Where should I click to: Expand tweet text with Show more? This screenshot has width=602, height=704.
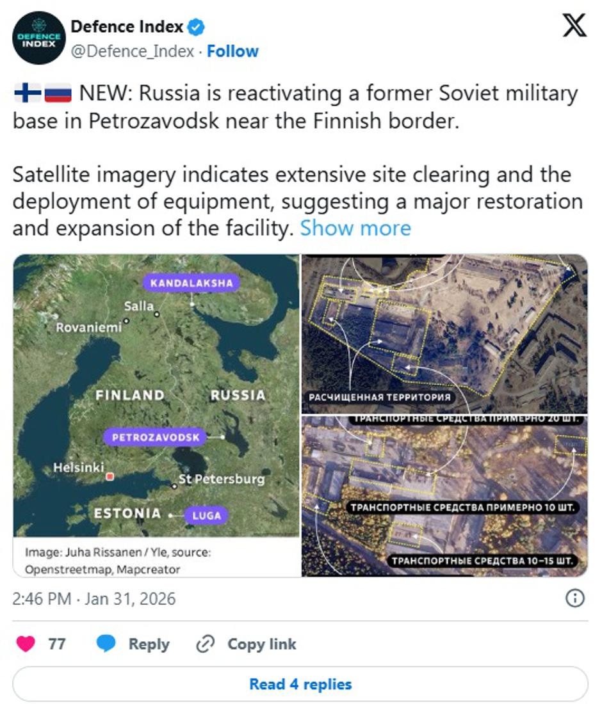[355, 228]
